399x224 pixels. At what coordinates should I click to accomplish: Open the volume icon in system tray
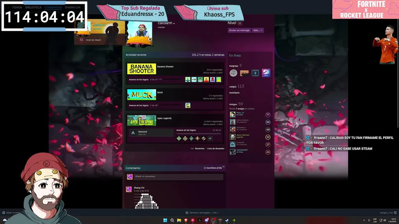[384, 220]
